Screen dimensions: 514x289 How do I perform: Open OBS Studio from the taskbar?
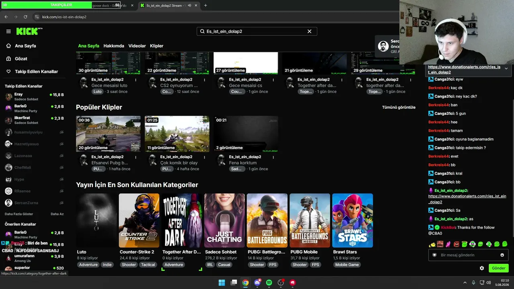coord(281,283)
